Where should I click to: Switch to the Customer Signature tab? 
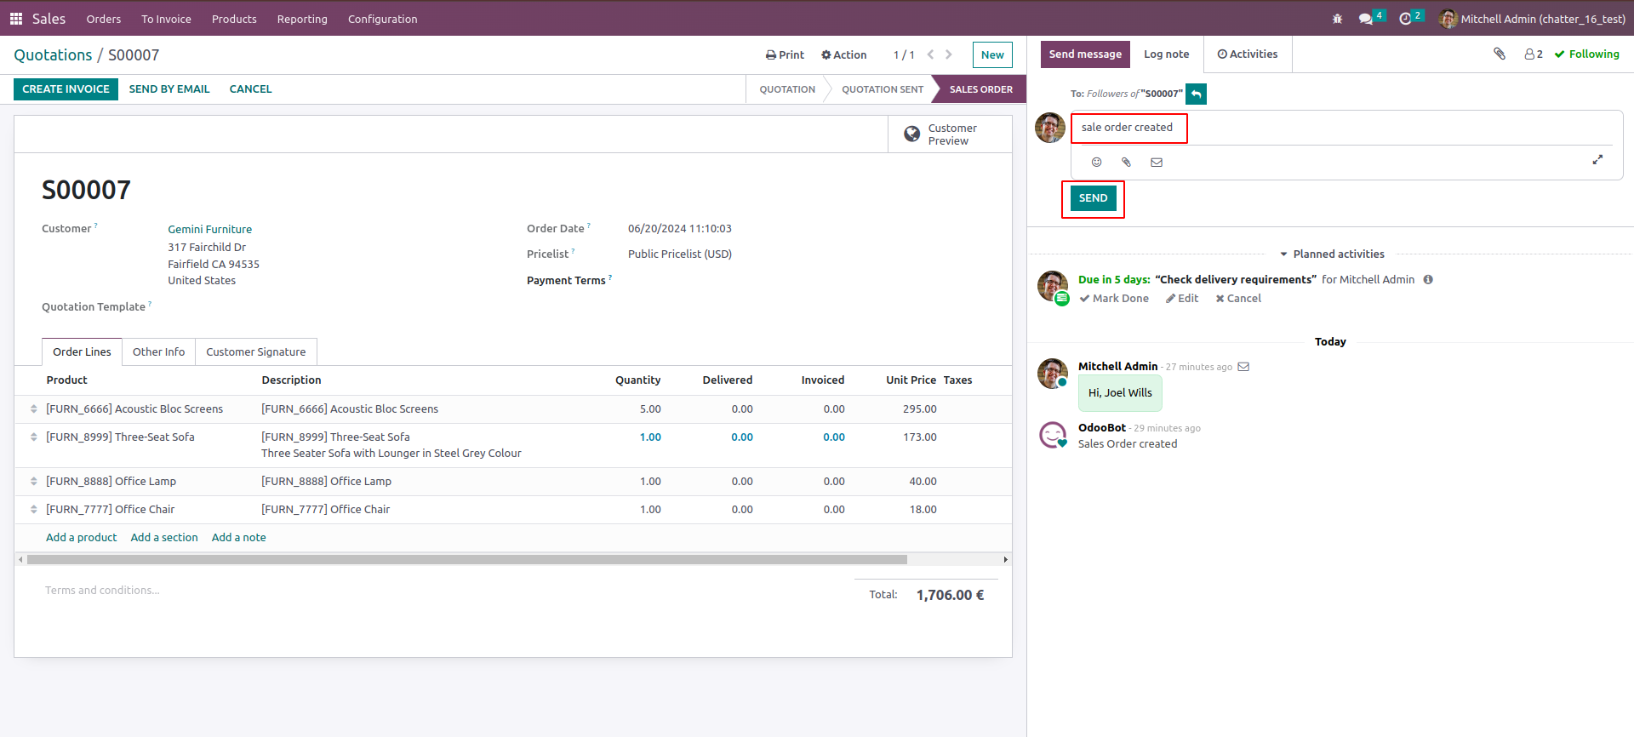point(255,351)
